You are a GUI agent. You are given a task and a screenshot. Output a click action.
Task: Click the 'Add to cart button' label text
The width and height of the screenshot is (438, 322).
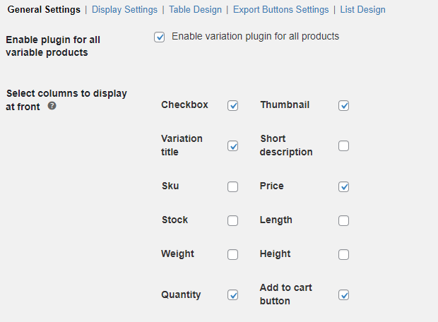(286, 294)
